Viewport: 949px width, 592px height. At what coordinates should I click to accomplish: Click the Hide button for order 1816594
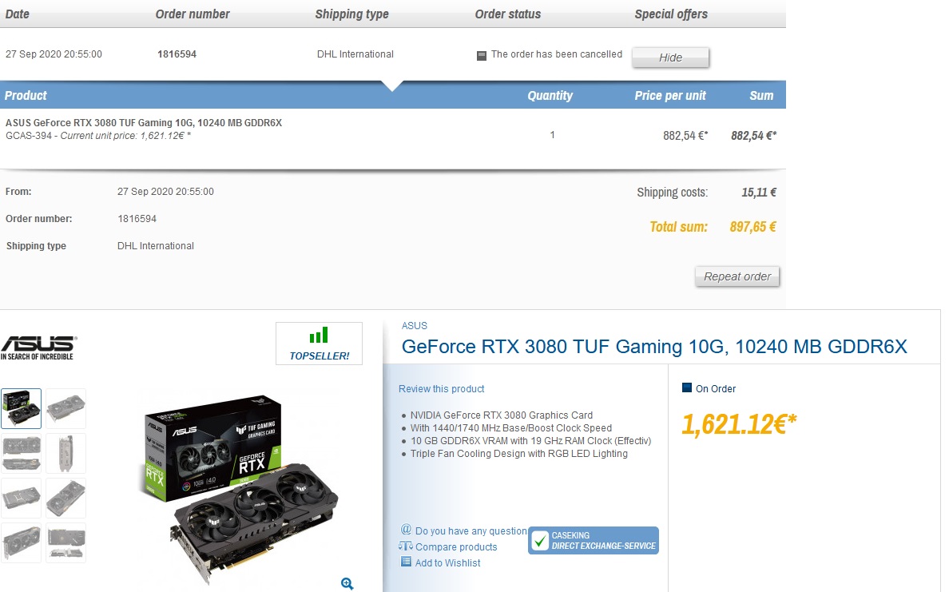pyautogui.click(x=670, y=58)
